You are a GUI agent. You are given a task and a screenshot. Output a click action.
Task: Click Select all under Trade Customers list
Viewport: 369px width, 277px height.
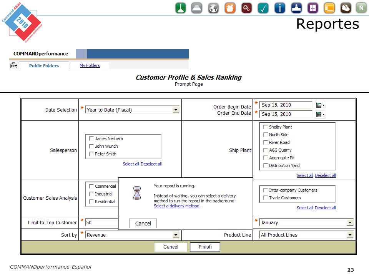click(305, 208)
